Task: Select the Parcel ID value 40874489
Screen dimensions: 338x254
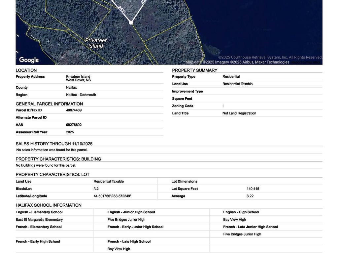Action: (74, 110)
